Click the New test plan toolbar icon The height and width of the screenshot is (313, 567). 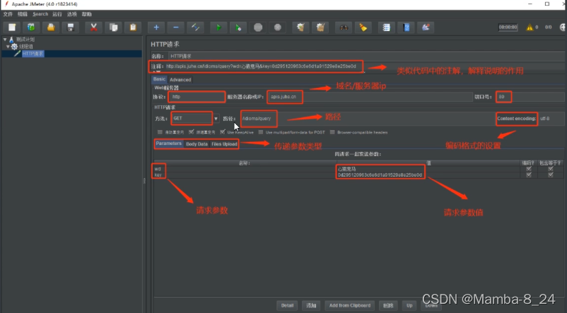12,28
